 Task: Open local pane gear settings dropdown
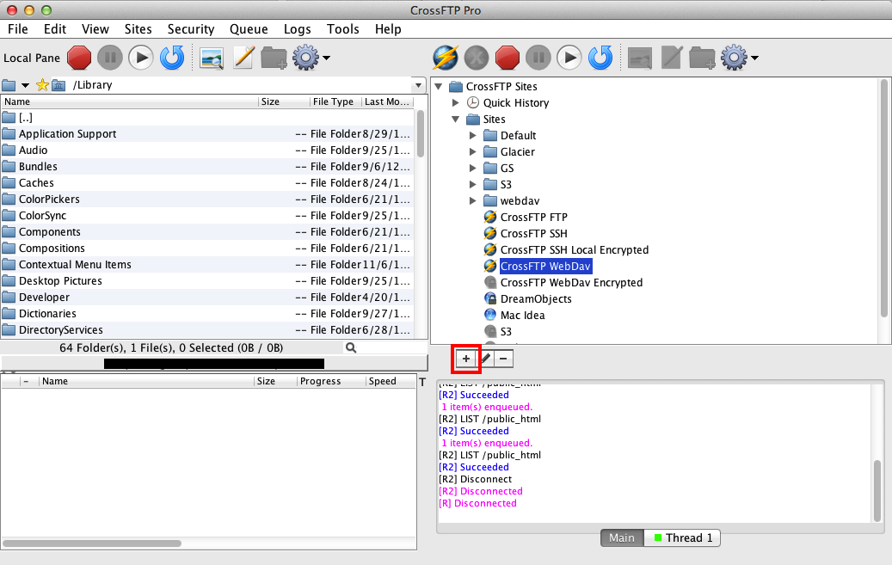point(311,58)
